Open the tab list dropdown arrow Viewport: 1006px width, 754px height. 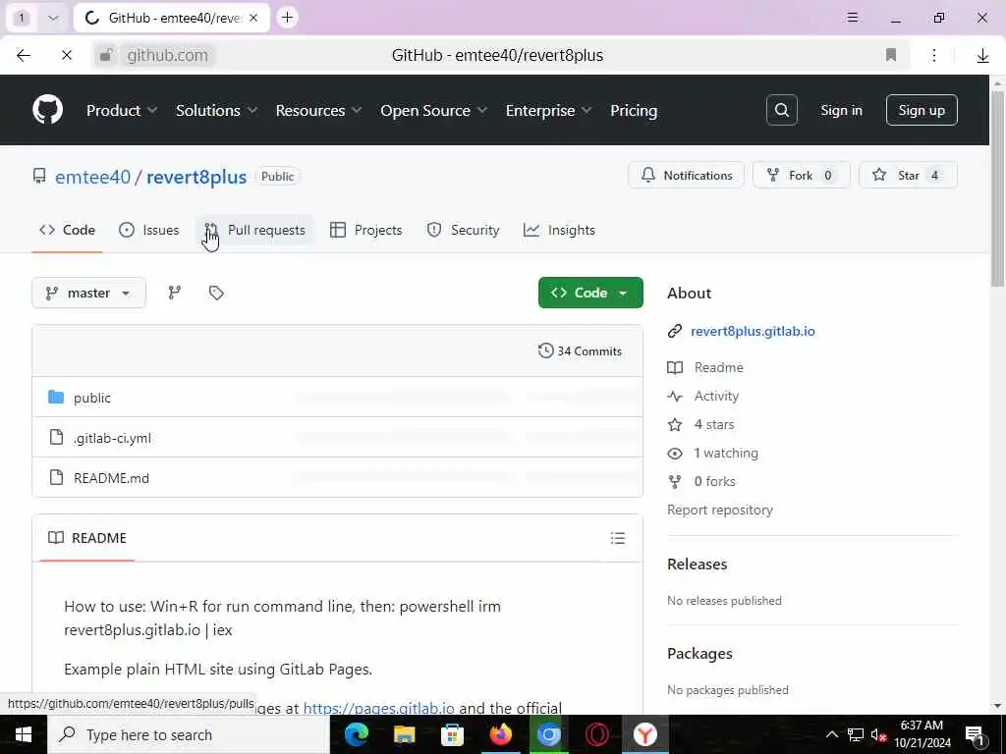[x=53, y=18]
